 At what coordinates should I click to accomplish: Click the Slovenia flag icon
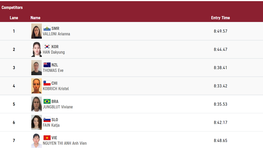pos(47,120)
